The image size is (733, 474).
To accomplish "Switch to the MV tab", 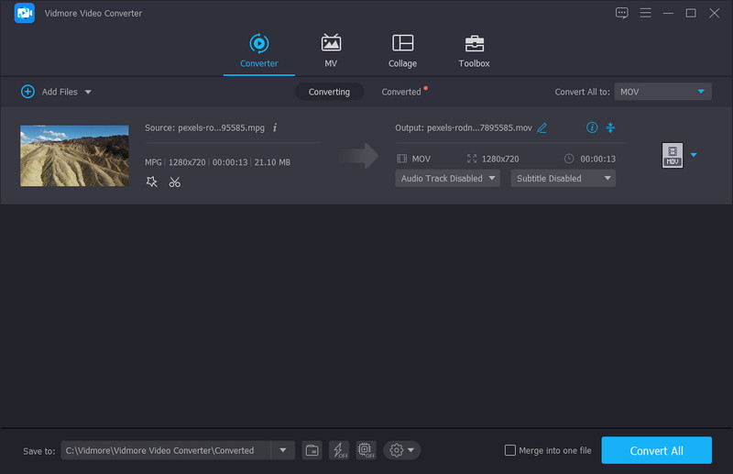I will pyautogui.click(x=331, y=50).
